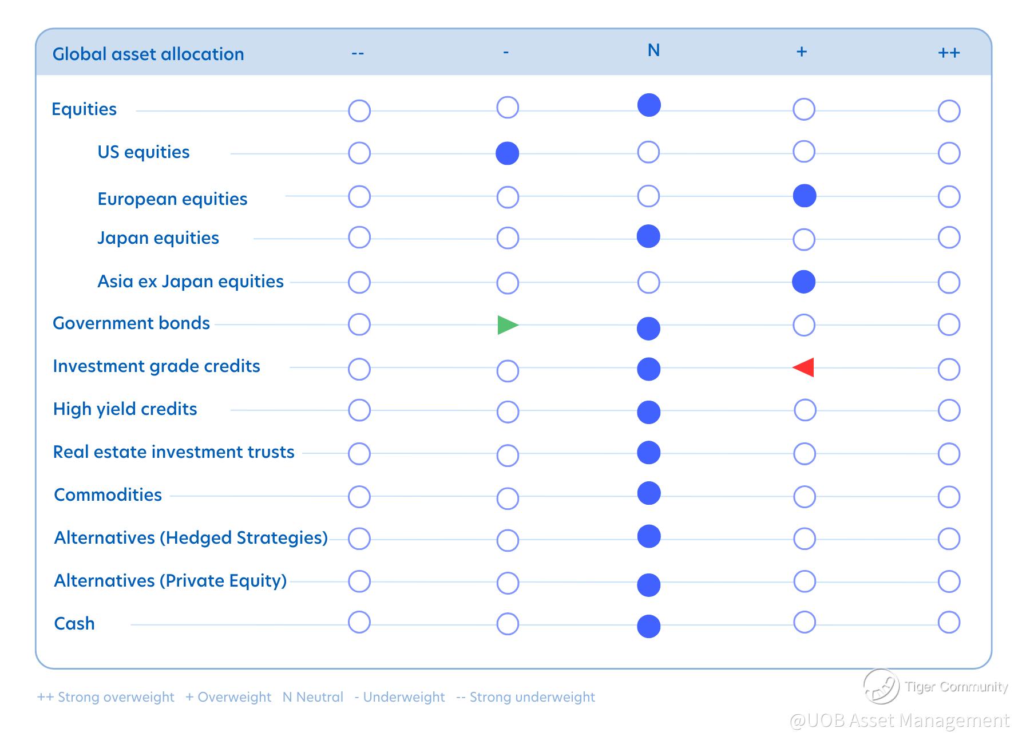
Task: Select the filled Overweight dot for European equities
Action: [804, 196]
